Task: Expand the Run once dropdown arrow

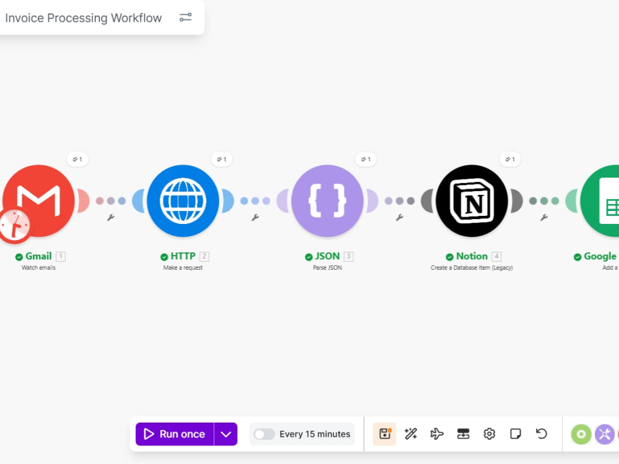Action: point(226,434)
